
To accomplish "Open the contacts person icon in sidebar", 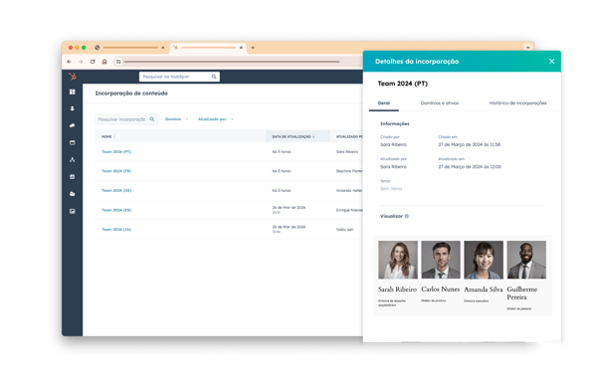I will tap(73, 108).
